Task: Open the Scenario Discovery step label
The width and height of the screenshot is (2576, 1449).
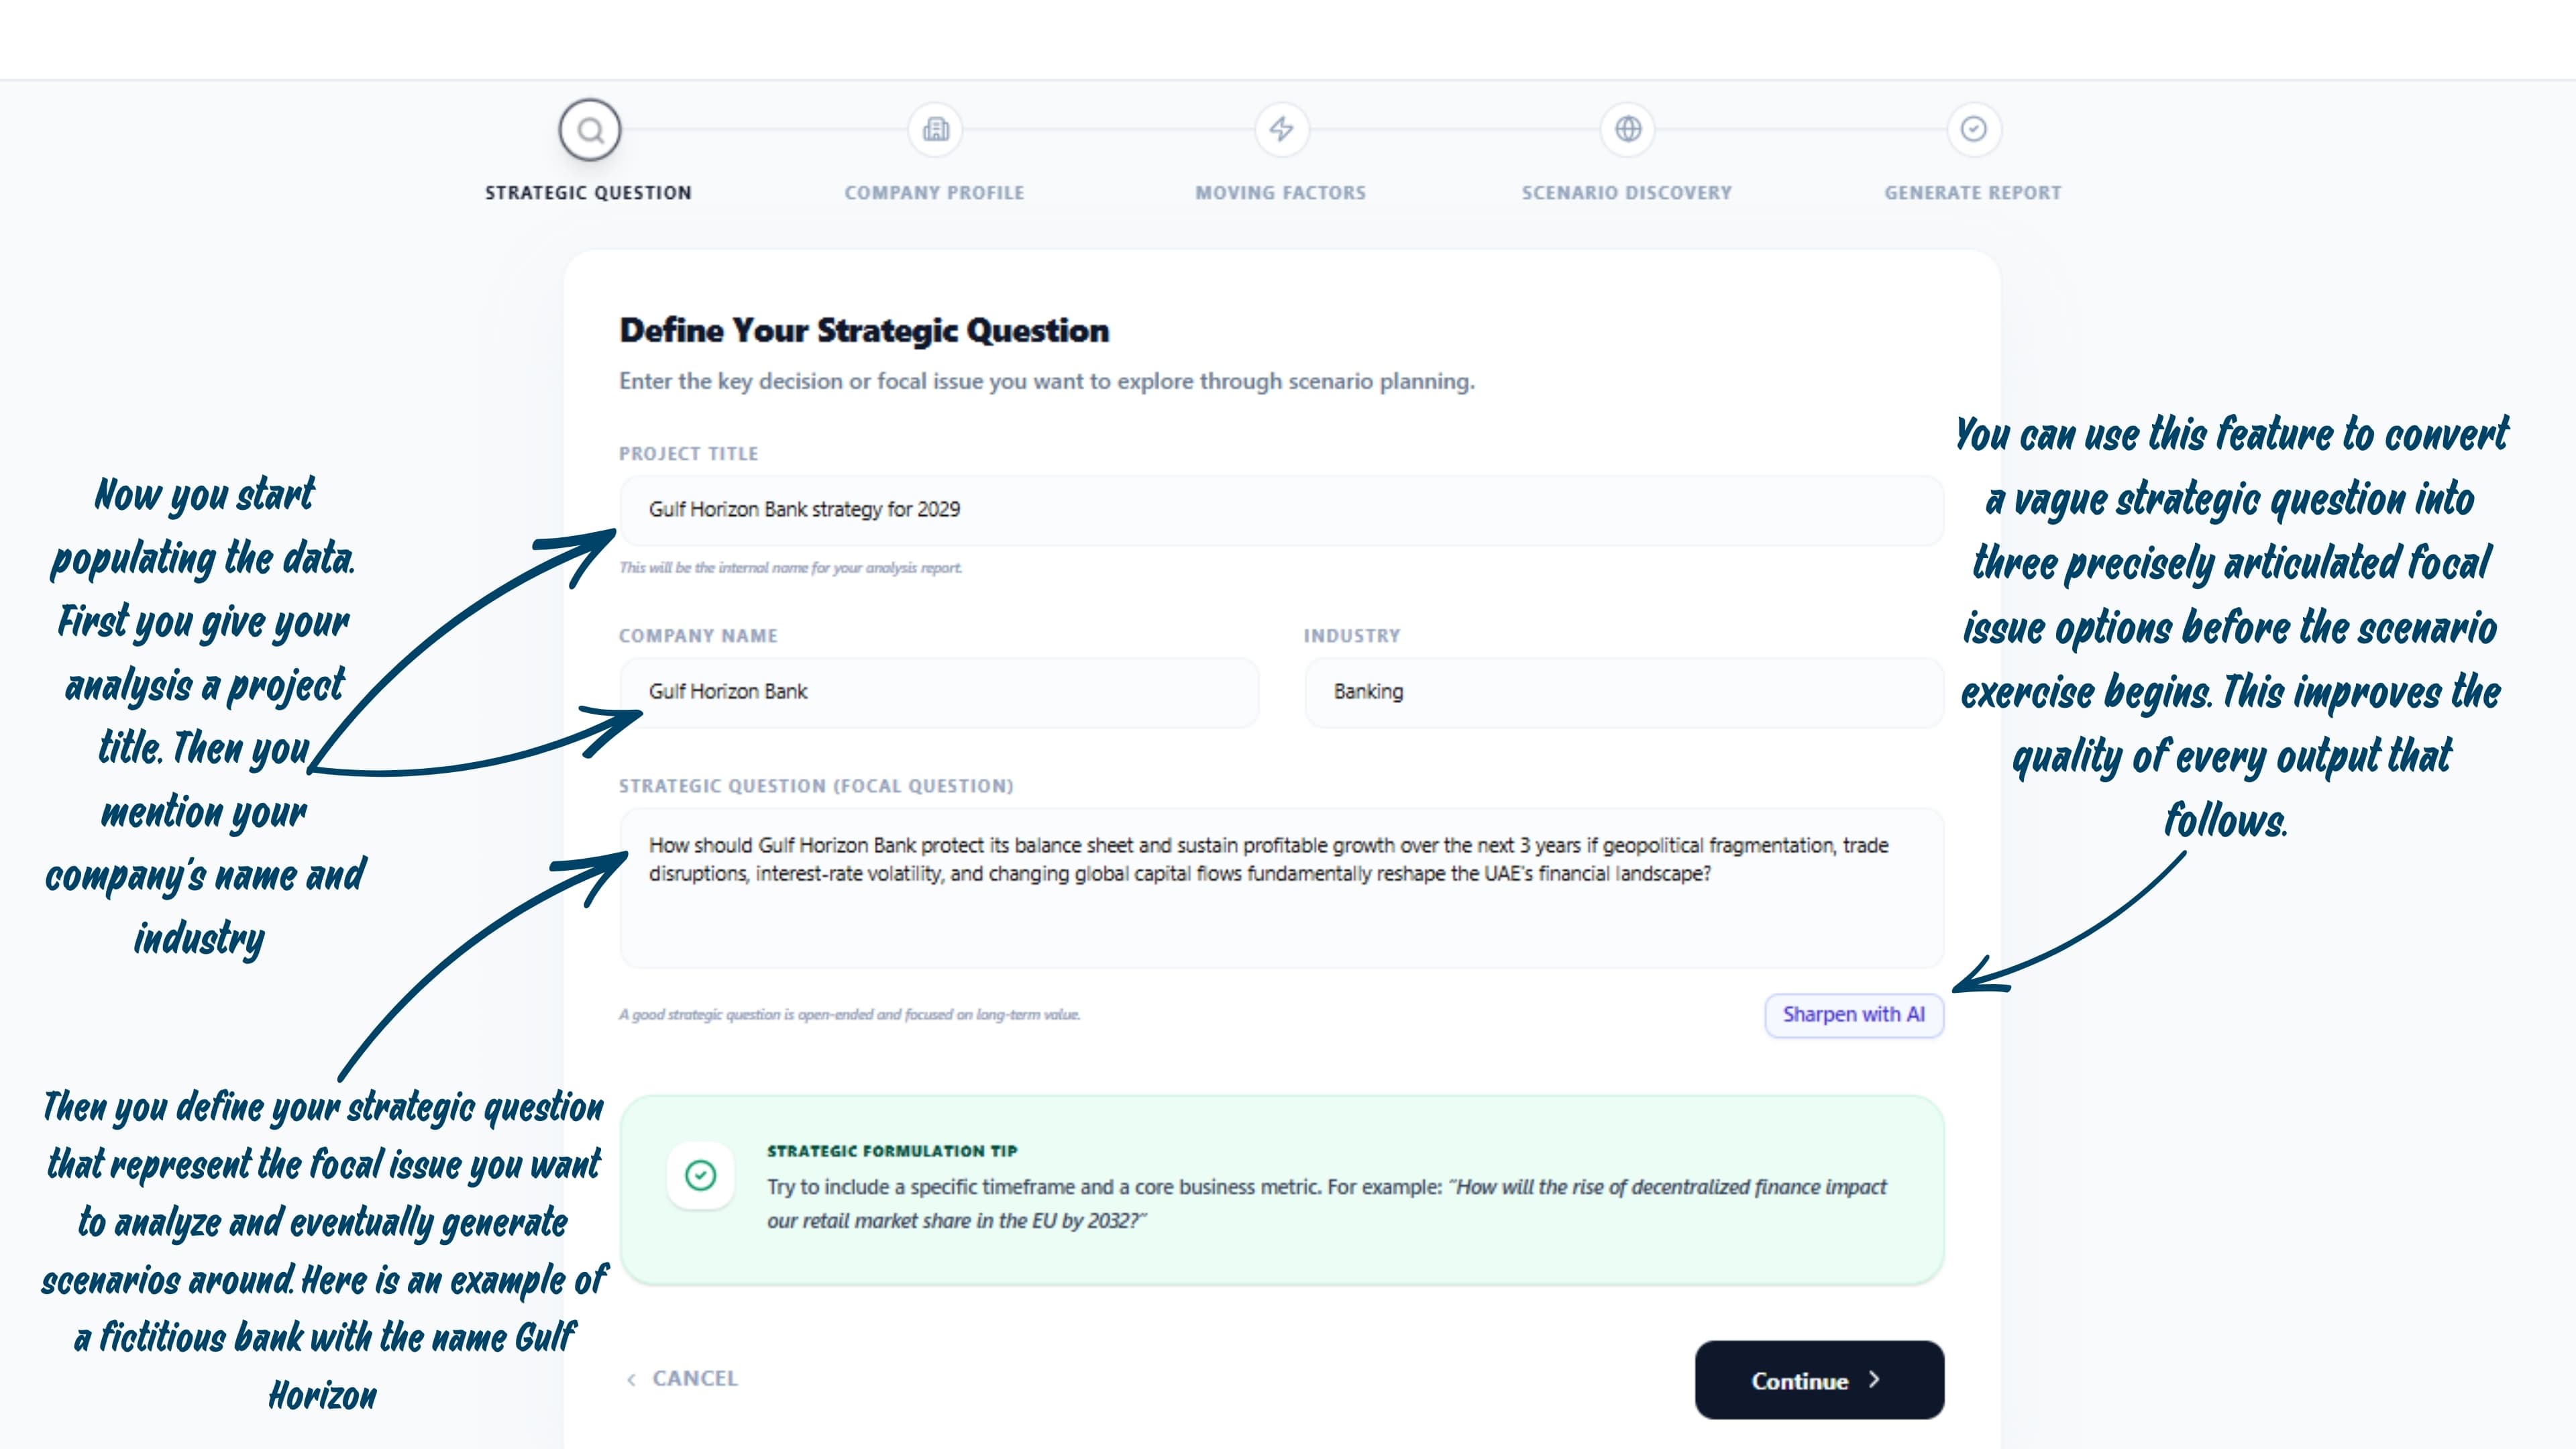Action: [x=1627, y=193]
